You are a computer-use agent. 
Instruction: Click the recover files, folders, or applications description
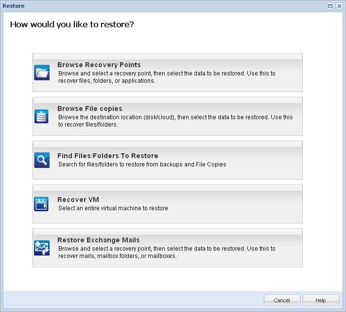point(167,77)
